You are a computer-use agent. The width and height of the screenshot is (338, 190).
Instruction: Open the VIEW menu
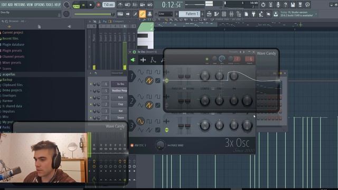30,5
